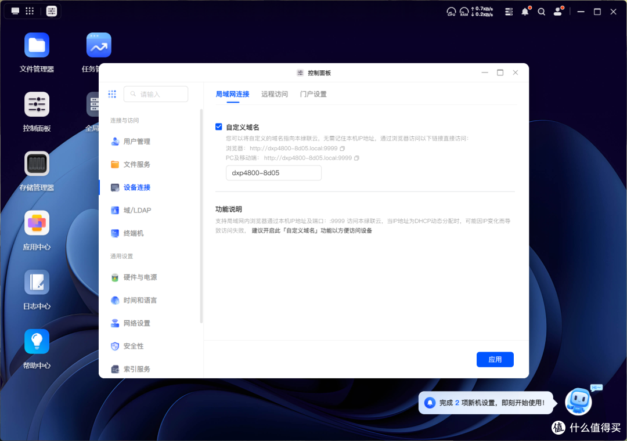Click the control panel grid home icon
The width and height of the screenshot is (627, 441).
click(x=112, y=94)
